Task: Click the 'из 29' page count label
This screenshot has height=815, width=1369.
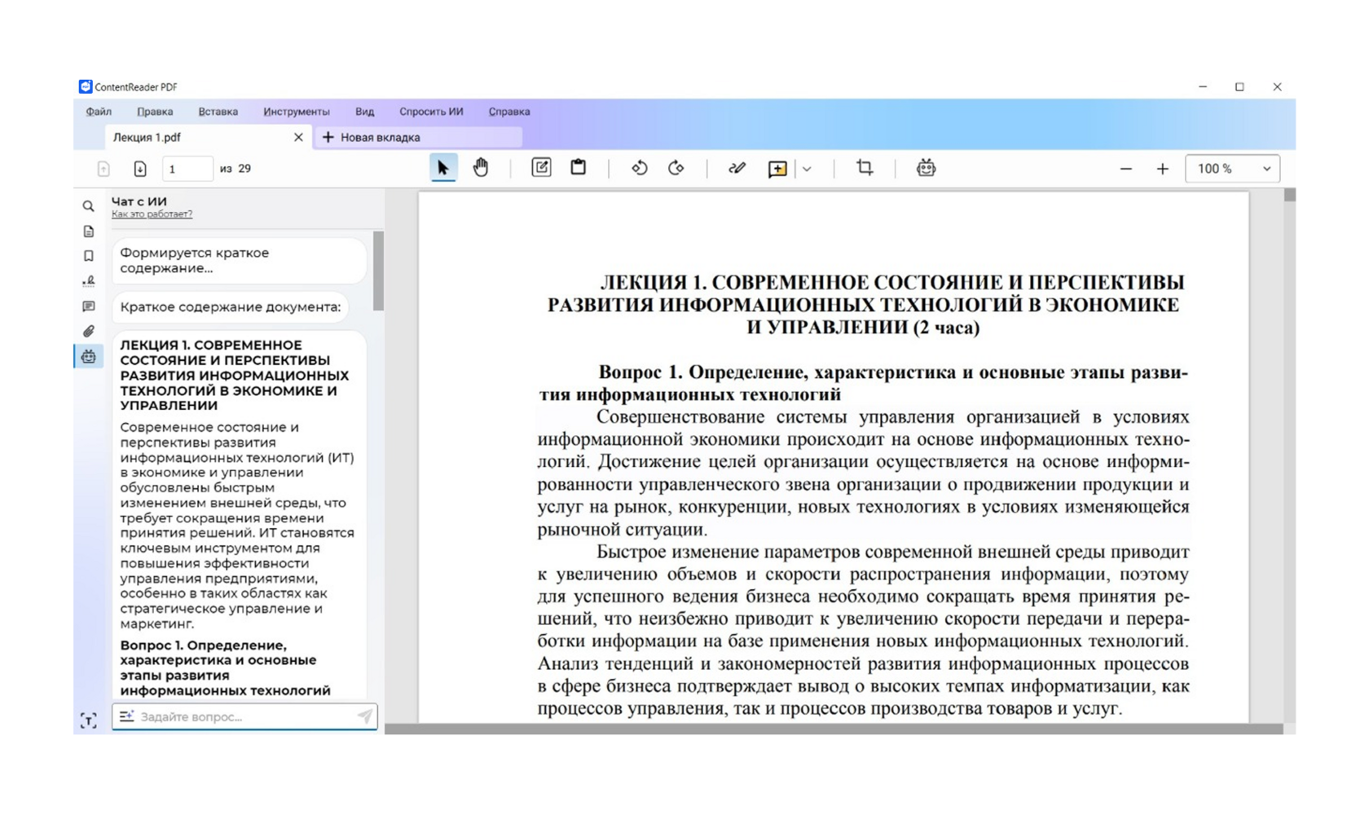Action: click(236, 169)
